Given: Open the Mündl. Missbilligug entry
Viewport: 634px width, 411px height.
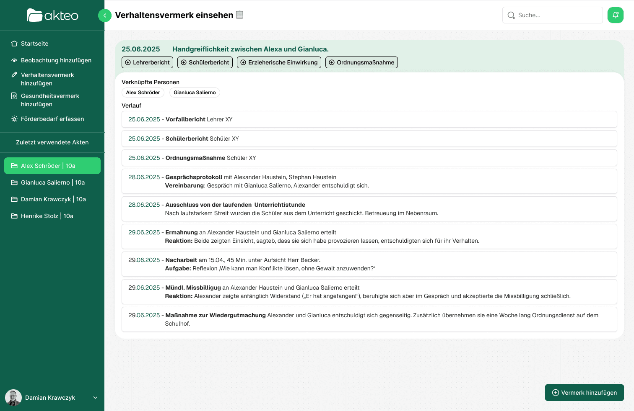Looking at the screenshot, I should coord(369,292).
